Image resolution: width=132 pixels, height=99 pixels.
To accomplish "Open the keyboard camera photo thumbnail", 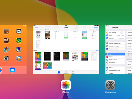I will [48, 35].
